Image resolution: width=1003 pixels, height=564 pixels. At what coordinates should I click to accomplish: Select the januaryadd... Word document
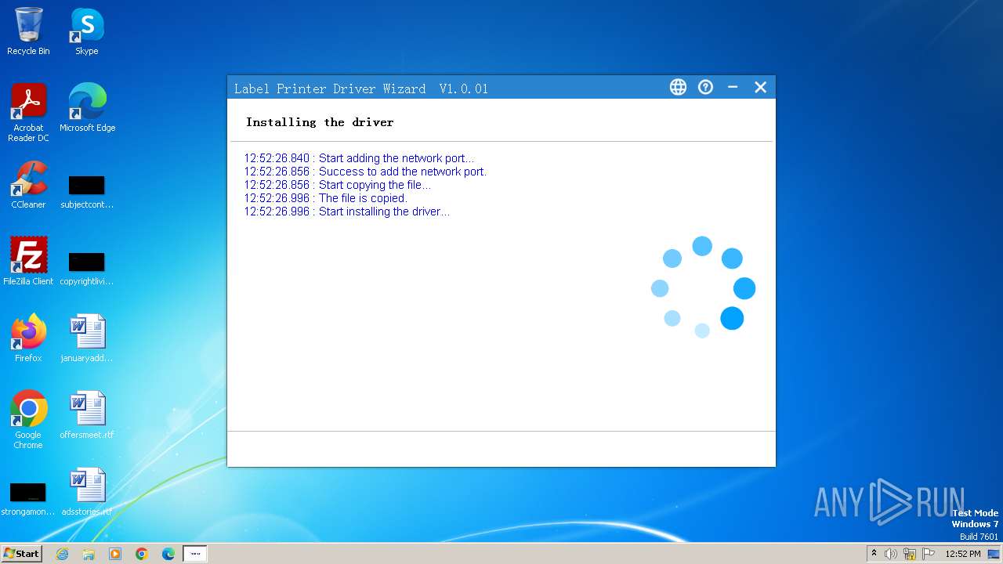click(x=87, y=338)
